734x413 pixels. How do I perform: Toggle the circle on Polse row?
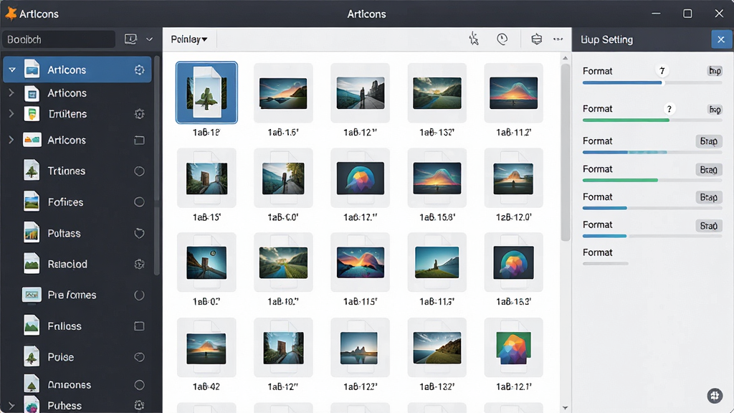point(140,357)
